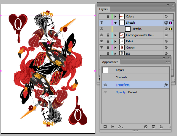This screenshot has height=136, width=177.
Task: Click the Flamingo Palette layer thumbnail
Action: click(x=122, y=35)
